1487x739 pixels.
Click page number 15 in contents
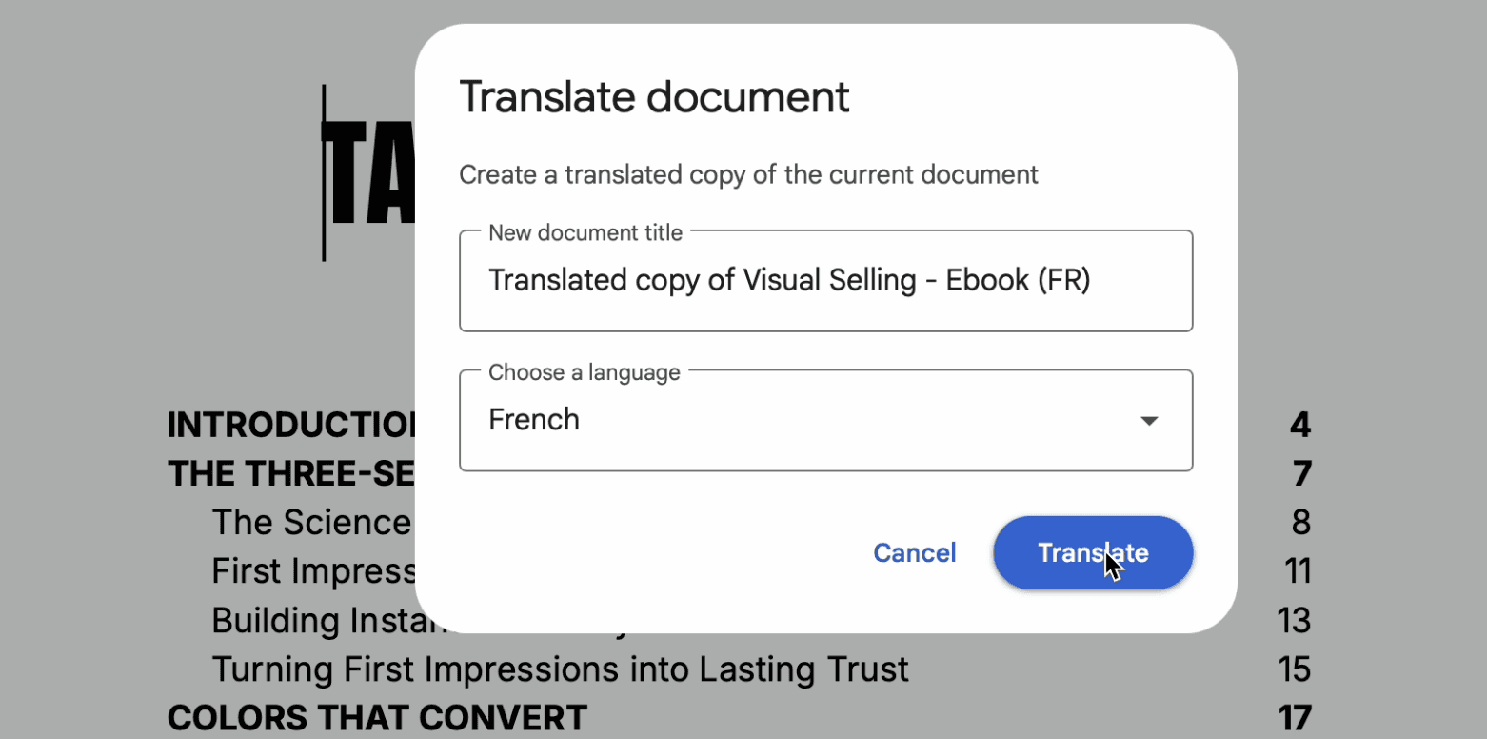(1294, 669)
